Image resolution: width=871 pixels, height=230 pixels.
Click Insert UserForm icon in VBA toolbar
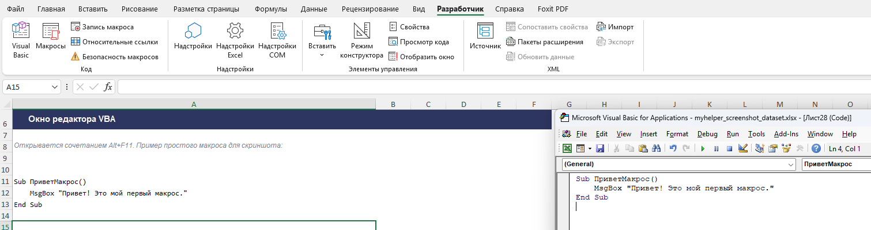[580, 148]
